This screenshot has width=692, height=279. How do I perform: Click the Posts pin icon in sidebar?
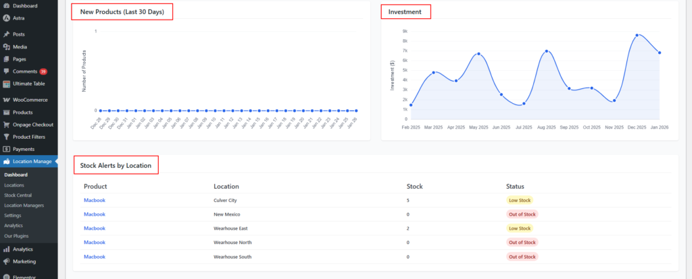tap(6, 34)
